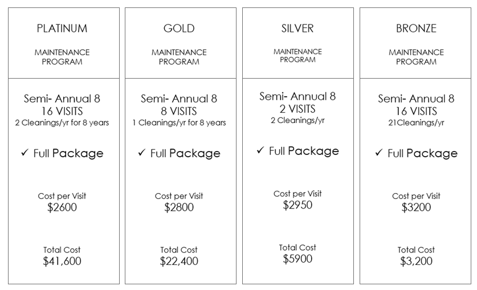Click '2 Cleanings/yr for 8 years' text
Image resolution: width=477 pixels, height=290 pixels.
(62, 123)
